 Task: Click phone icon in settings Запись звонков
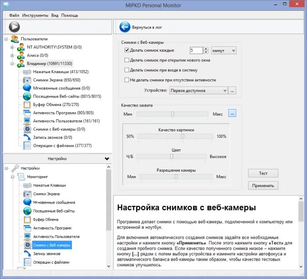(27, 254)
